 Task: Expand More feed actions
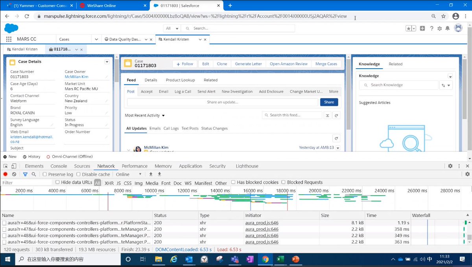click(x=334, y=91)
